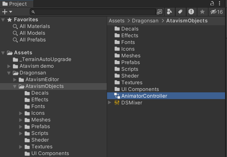Expand the Atavism demo folder

click(x=9, y=66)
